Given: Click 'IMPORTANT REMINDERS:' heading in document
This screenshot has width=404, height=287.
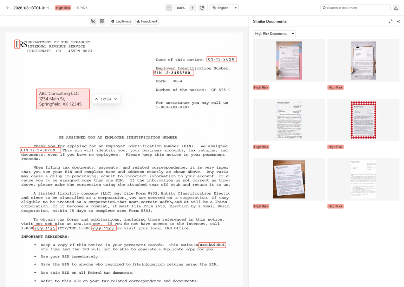Looking at the screenshot, I should pyautogui.click(x=45, y=236).
